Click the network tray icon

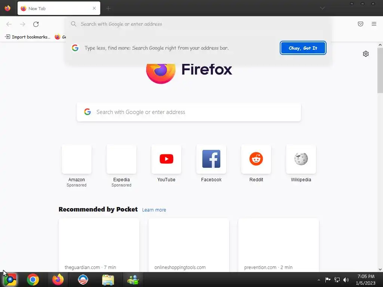[337, 280]
